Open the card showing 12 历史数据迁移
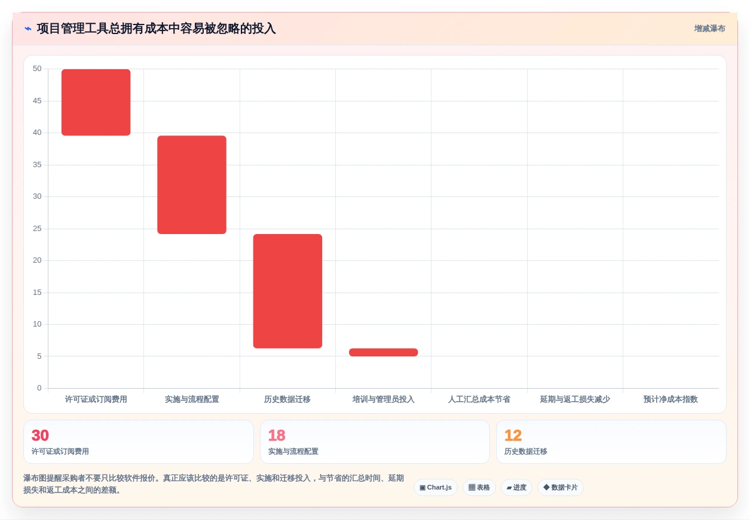Image resolution: width=750 pixels, height=520 pixels. (611, 442)
